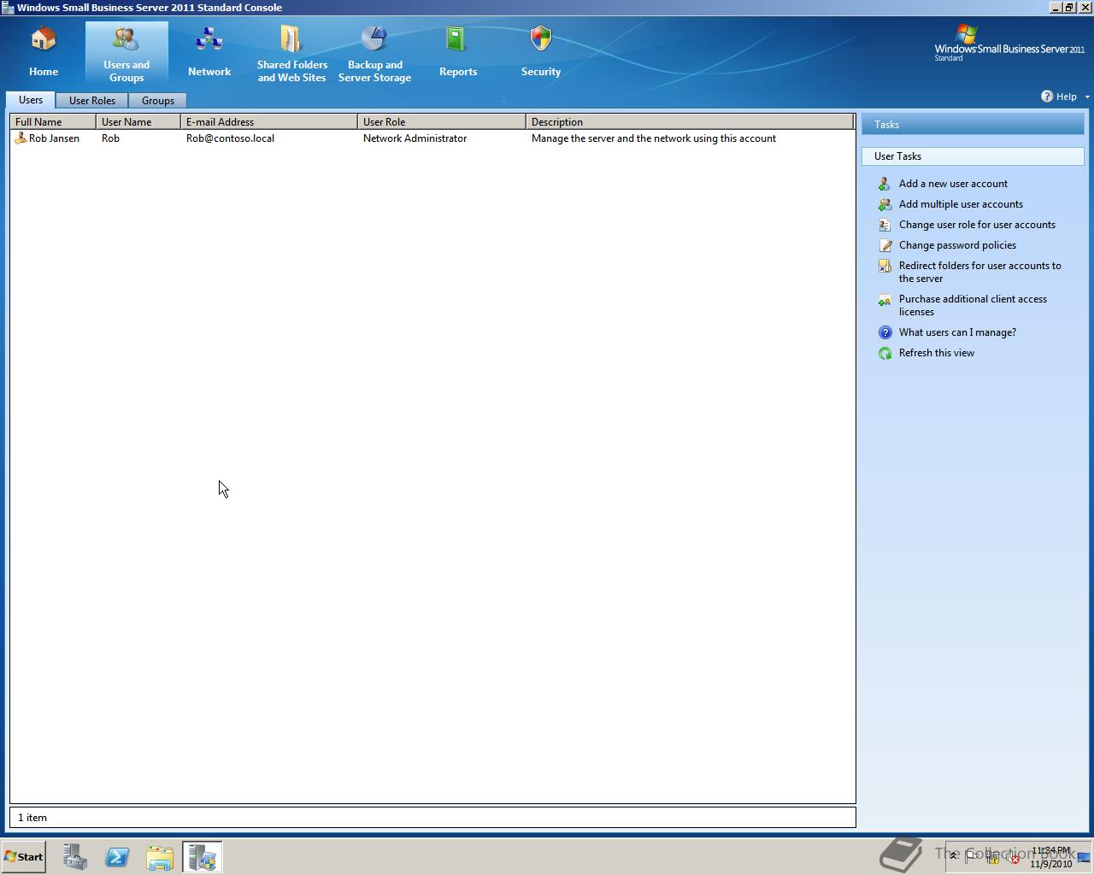1094x875 pixels.
Task: Sort by User Name column header
Action: point(138,122)
